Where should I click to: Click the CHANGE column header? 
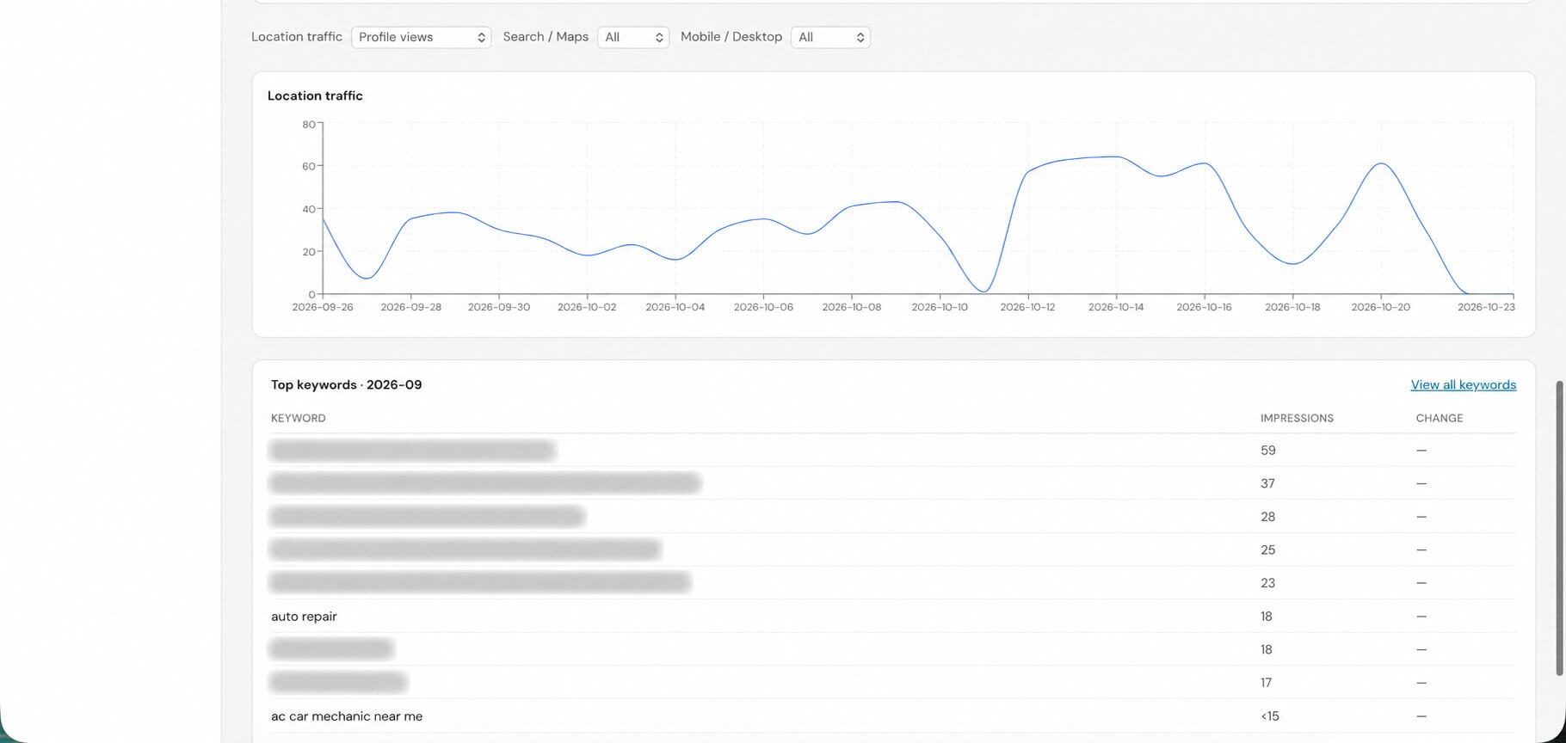1439,418
